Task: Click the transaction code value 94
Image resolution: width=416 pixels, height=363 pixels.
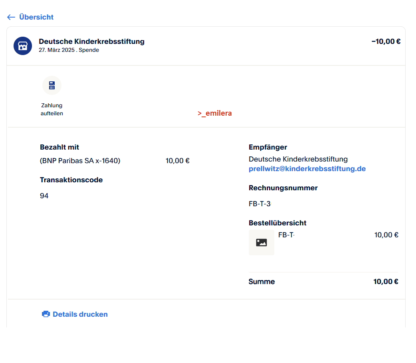Action: [44, 196]
